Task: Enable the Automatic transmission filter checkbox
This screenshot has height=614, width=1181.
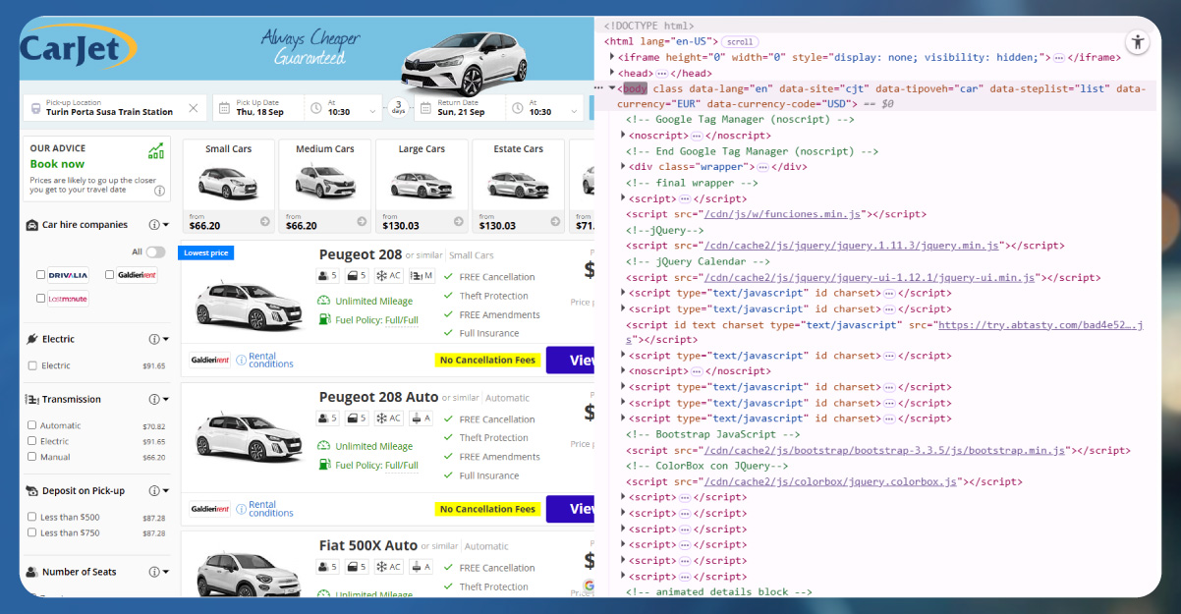Action: click(32, 425)
